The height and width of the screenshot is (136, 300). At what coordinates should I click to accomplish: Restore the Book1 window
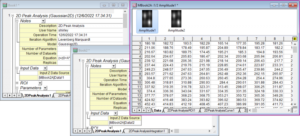click(114, 5)
